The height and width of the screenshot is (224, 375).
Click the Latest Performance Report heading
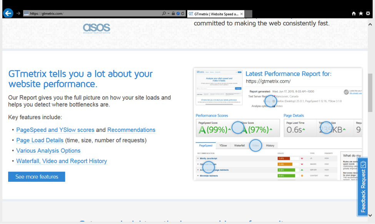(x=288, y=74)
